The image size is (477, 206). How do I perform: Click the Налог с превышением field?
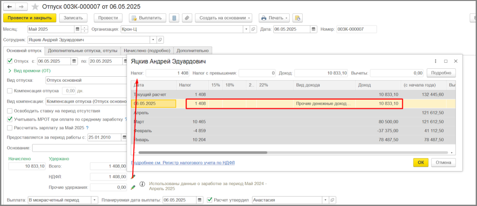click(257, 73)
